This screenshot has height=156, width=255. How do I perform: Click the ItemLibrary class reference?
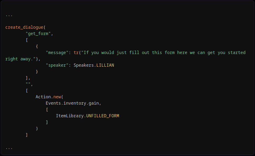click(x=70, y=116)
